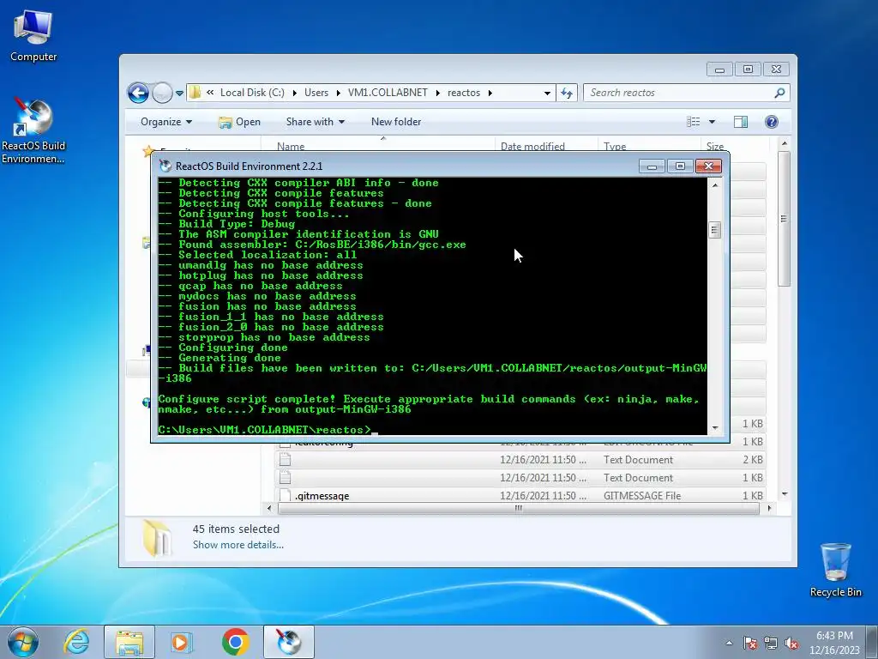Create a New folder from the toolbar
Image resolution: width=878 pixels, height=659 pixels.
396,122
